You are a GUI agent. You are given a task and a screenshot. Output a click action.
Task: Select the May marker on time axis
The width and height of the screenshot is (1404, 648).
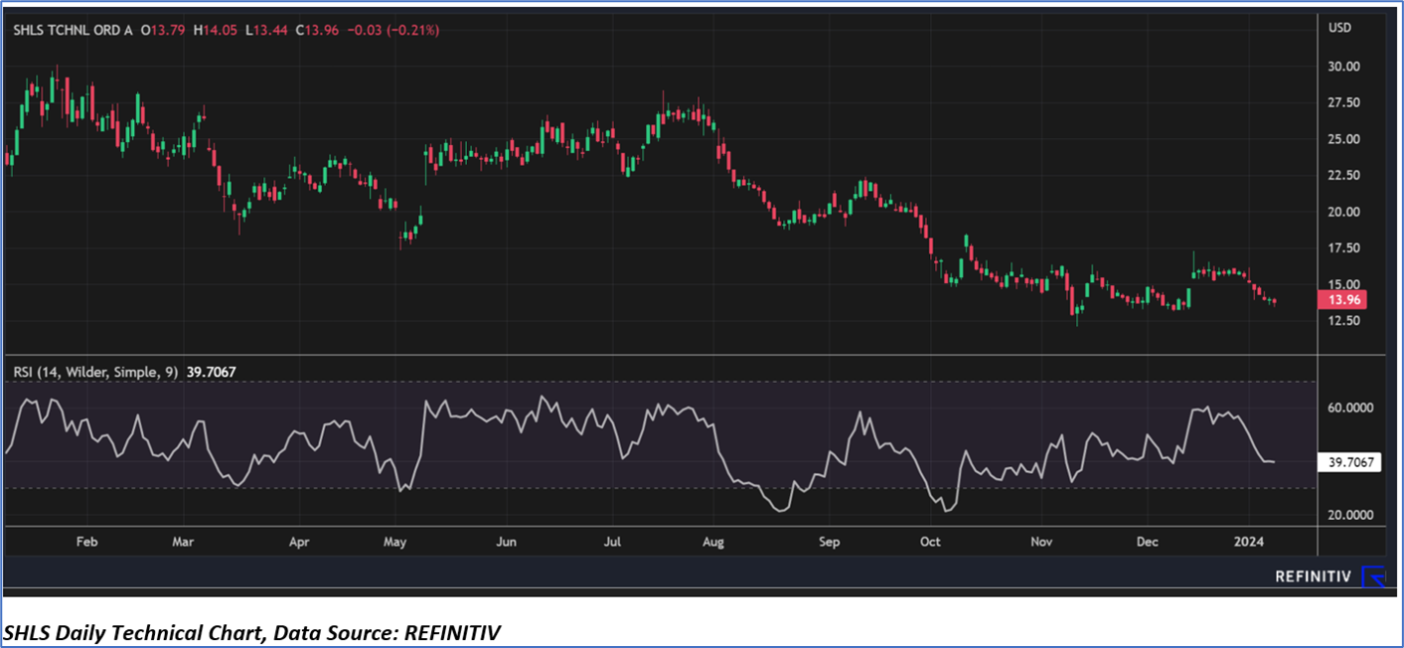pos(394,543)
